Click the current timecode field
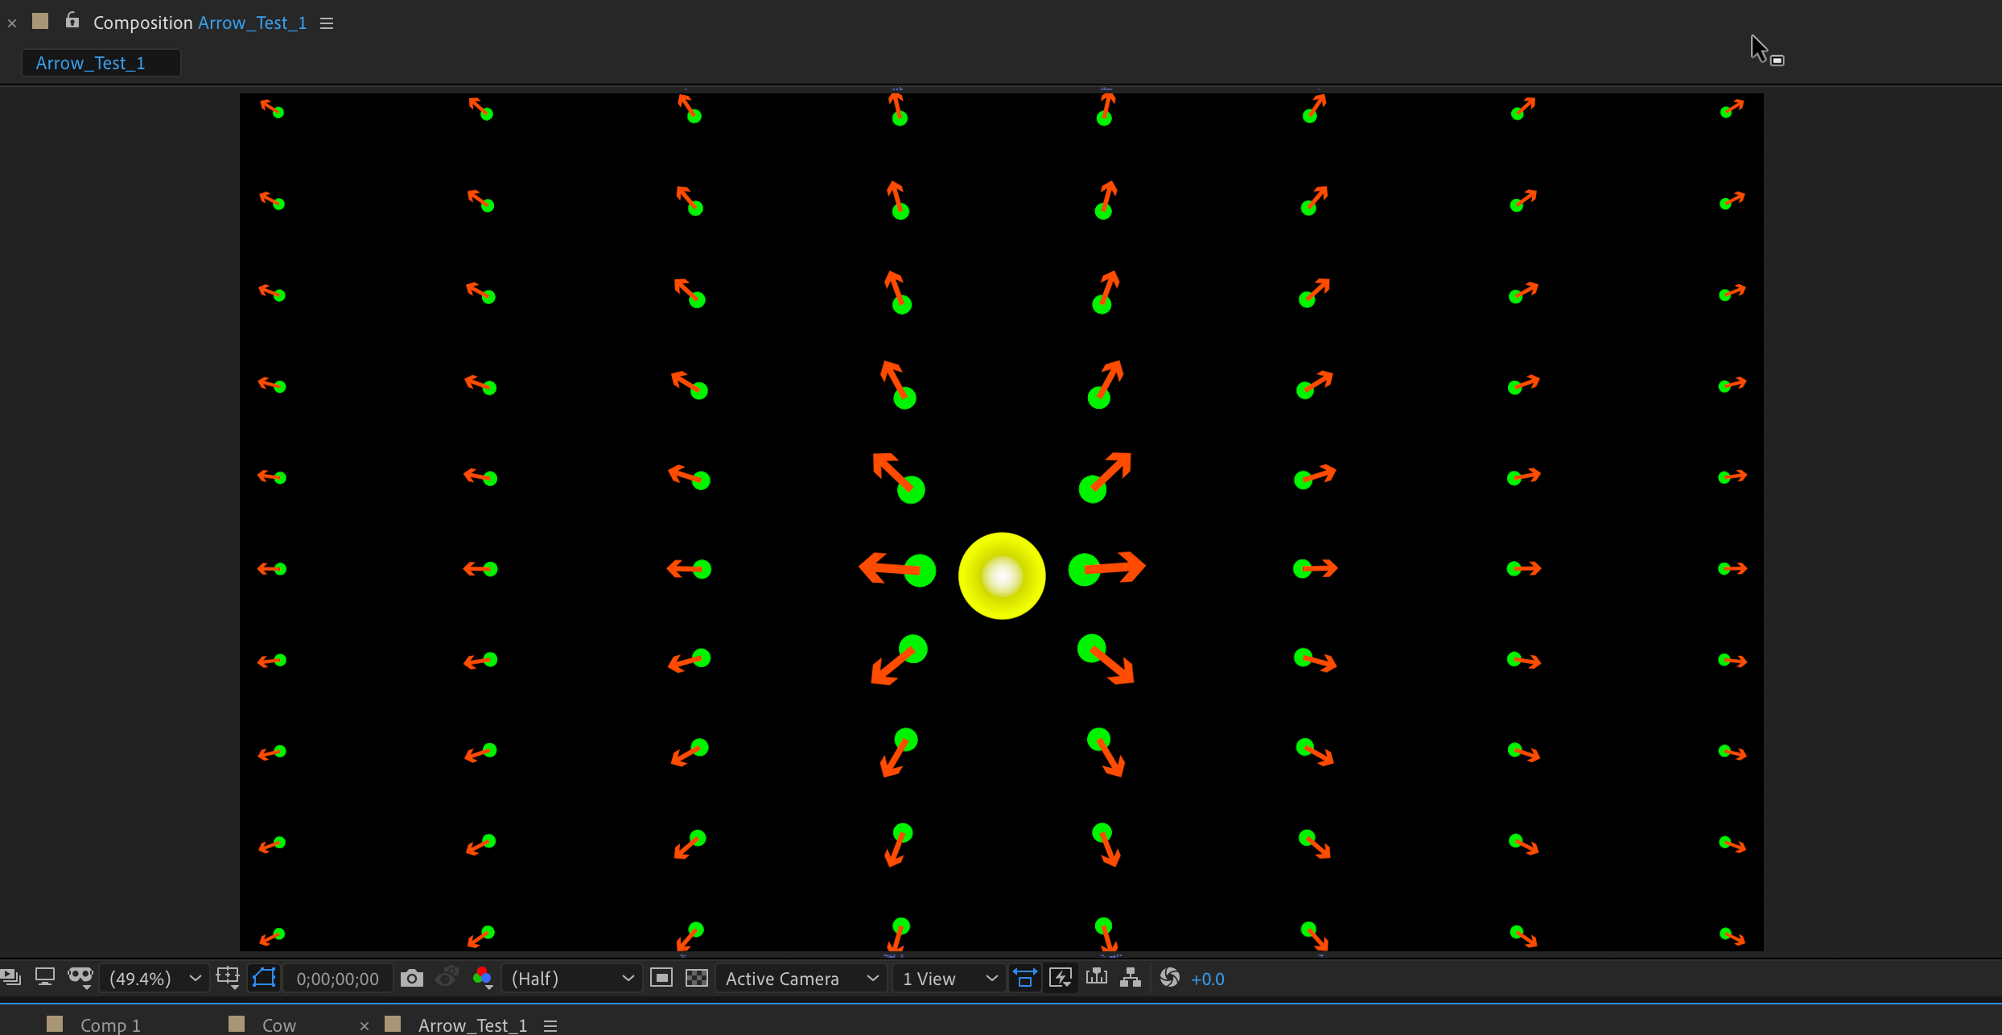 [x=338, y=979]
